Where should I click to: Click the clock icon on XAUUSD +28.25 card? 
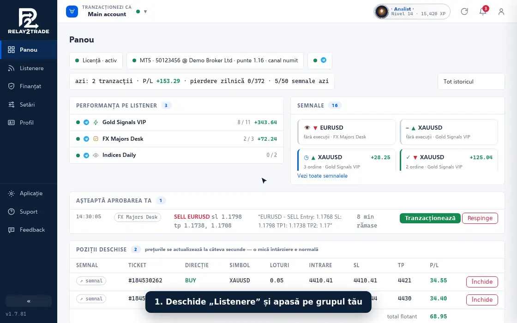click(x=306, y=157)
